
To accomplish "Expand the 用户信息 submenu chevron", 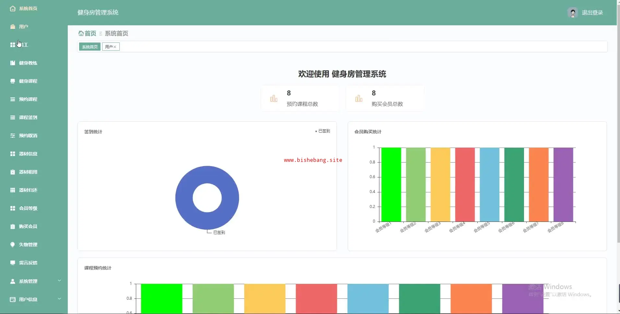I will (59, 299).
